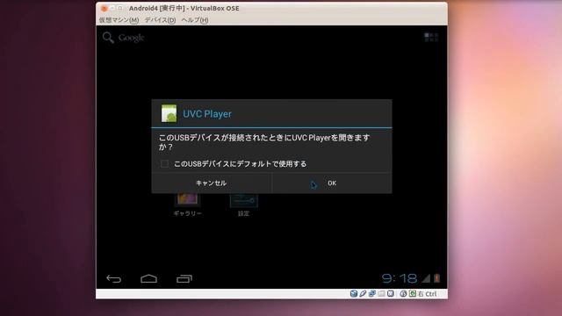Enable このUSBデバイスにデフォルトで使用する checkbox
This screenshot has width=562, height=316.
tap(164, 164)
